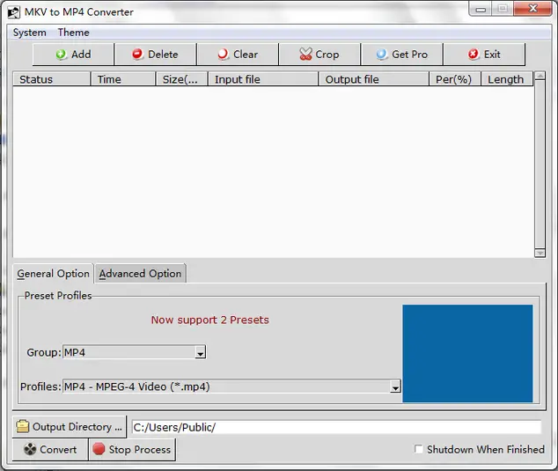Click the scissors Crop icon
The image size is (558, 471).
305,54
